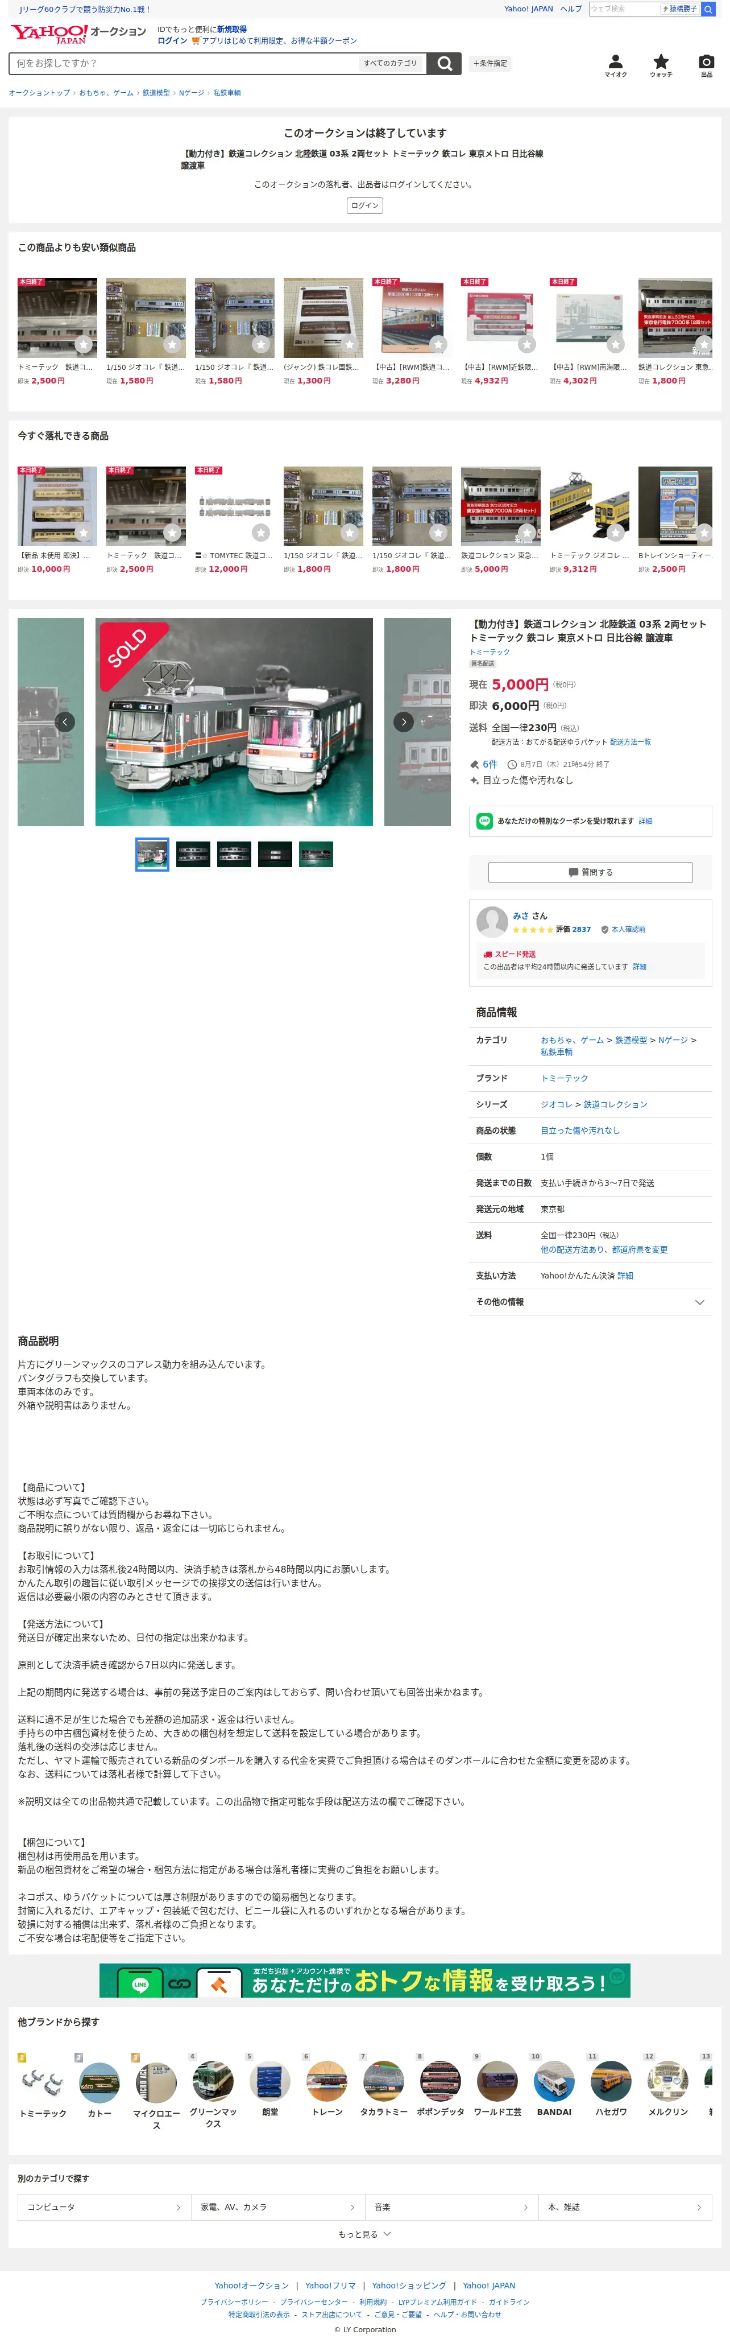Select the ハセガワ brand icon
The width and height of the screenshot is (730, 2343).
pos(611,2081)
